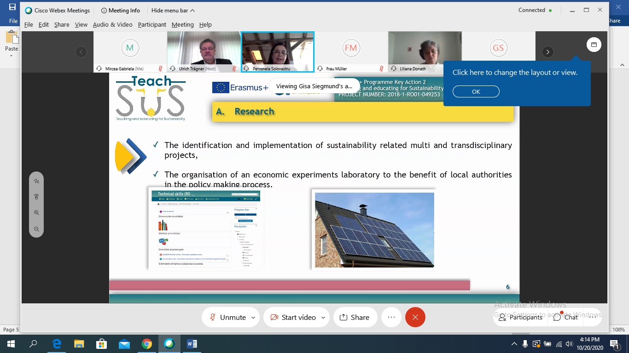Click the volume icon in system tray

click(570, 344)
